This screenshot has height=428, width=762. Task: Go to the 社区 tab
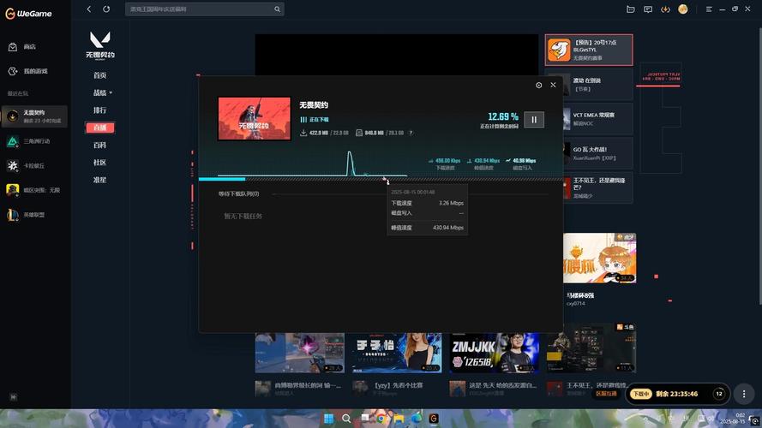click(x=100, y=163)
